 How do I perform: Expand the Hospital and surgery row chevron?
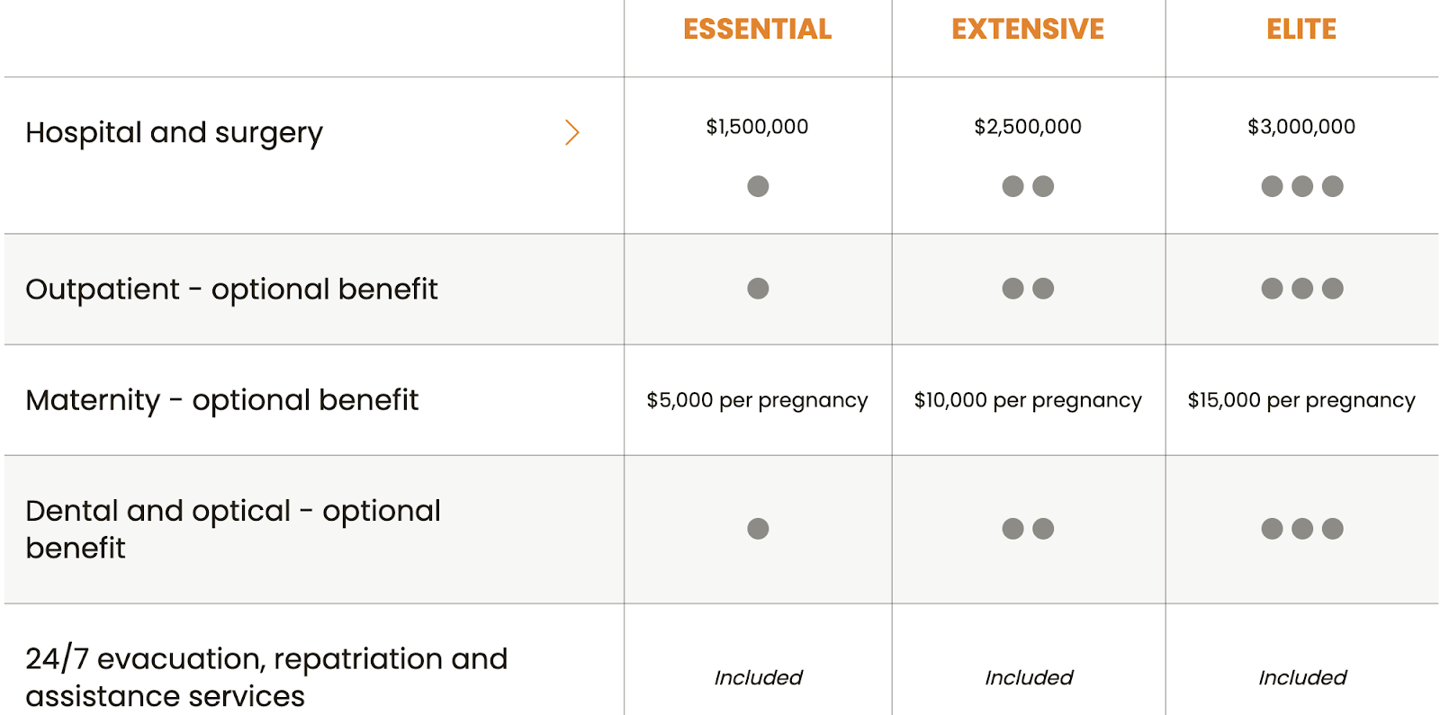571,132
